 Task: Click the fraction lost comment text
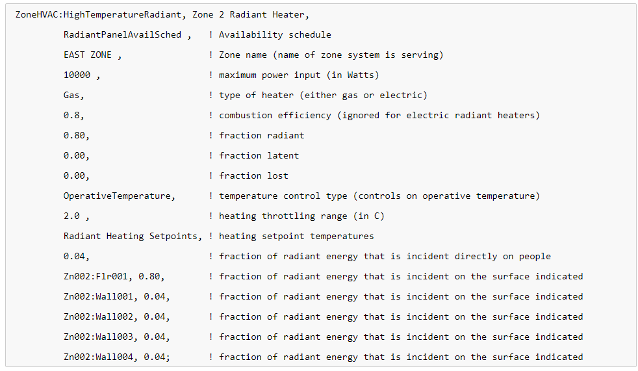point(253,175)
